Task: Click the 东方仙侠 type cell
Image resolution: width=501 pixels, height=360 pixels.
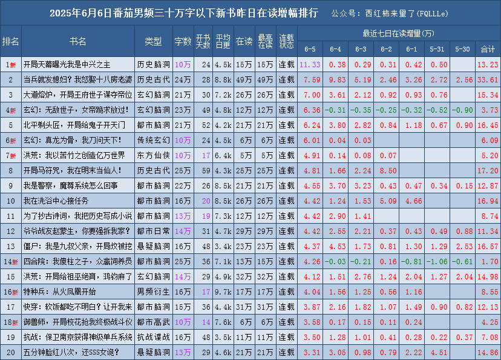Action: tap(154, 156)
